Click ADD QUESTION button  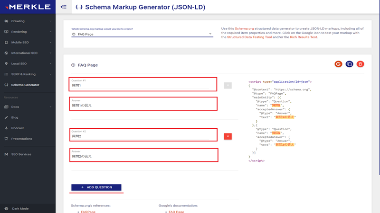[x=96, y=187]
